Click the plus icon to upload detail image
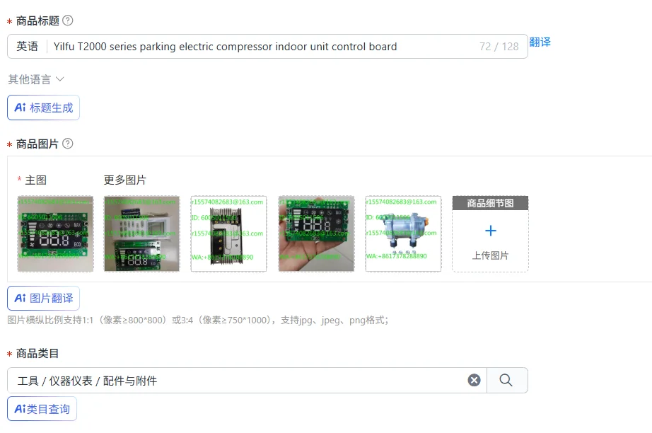Image resolution: width=652 pixels, height=433 pixels. point(491,231)
